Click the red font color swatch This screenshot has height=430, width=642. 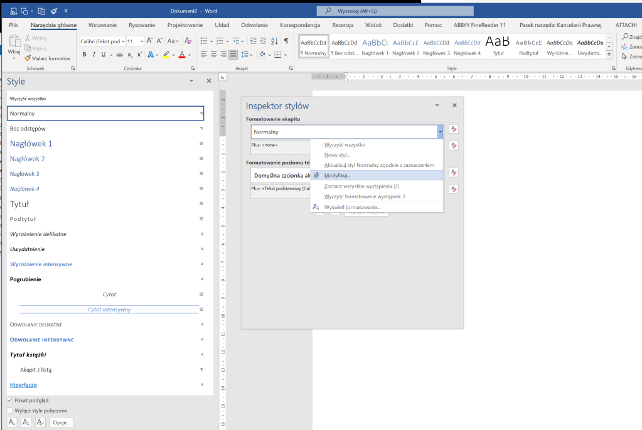pos(182,55)
